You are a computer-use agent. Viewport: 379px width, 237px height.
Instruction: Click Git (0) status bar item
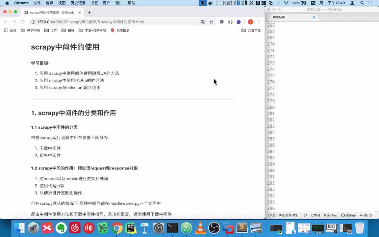pyautogui.click(x=366, y=215)
